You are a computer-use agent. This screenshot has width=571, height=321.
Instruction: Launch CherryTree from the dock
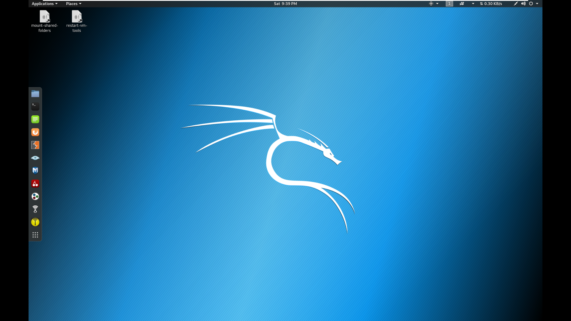pyautogui.click(x=35, y=183)
